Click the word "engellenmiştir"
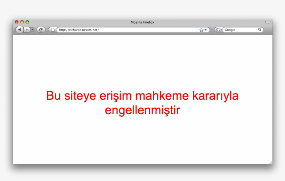 pos(142,110)
